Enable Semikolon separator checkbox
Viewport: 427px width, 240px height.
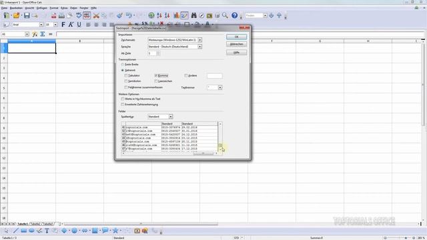pyautogui.click(x=126, y=81)
